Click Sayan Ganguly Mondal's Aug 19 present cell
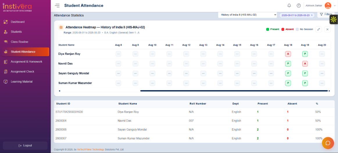This screenshot has width=338, height=153. [305, 73]
